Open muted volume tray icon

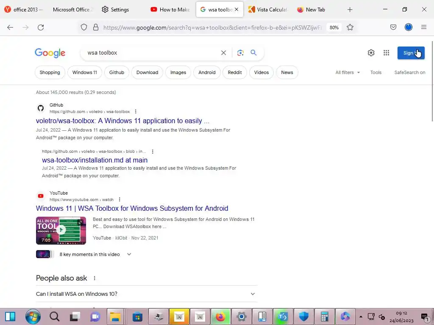[382, 317]
